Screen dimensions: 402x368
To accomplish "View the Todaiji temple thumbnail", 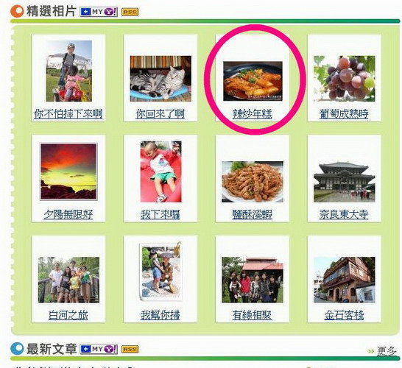I will click(345, 182).
